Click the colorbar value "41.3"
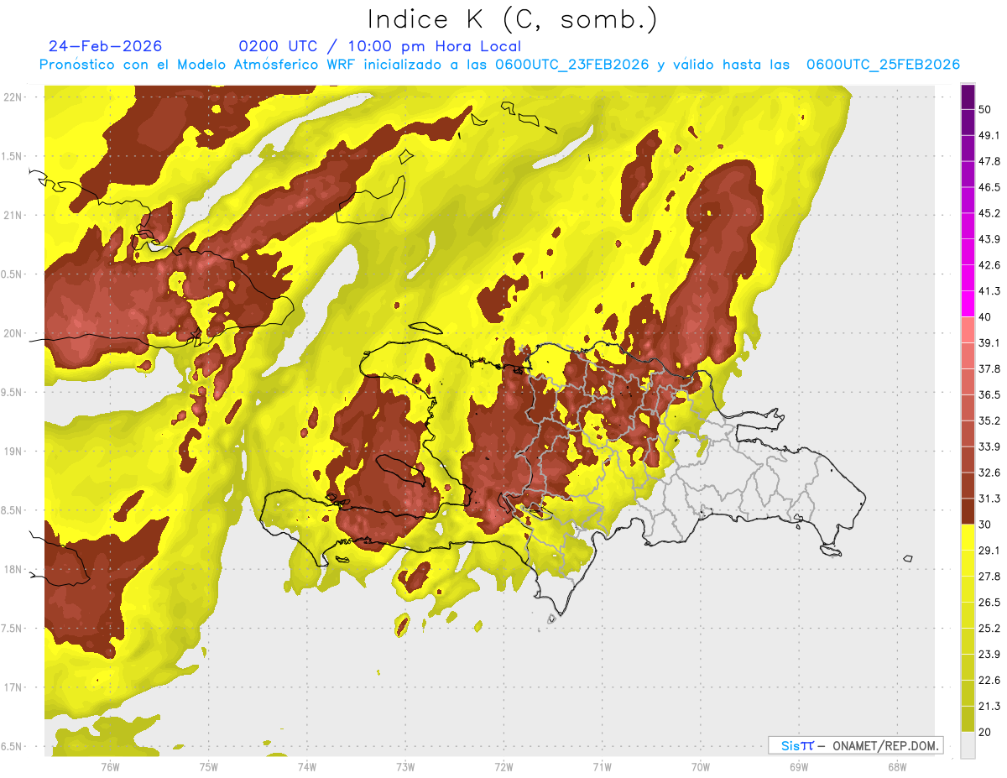 pos(989,291)
